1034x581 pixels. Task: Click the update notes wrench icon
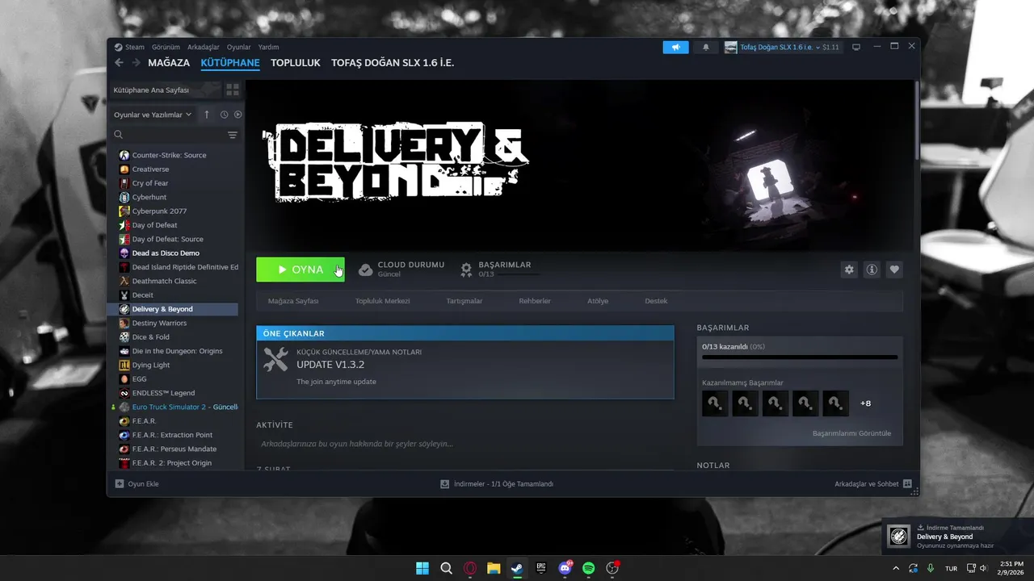[x=275, y=360]
